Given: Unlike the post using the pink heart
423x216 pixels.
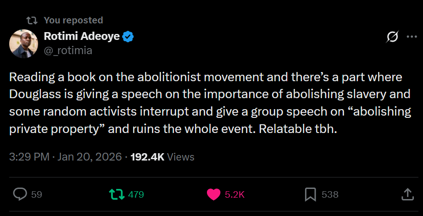Looking at the screenshot, I should click(x=213, y=194).
